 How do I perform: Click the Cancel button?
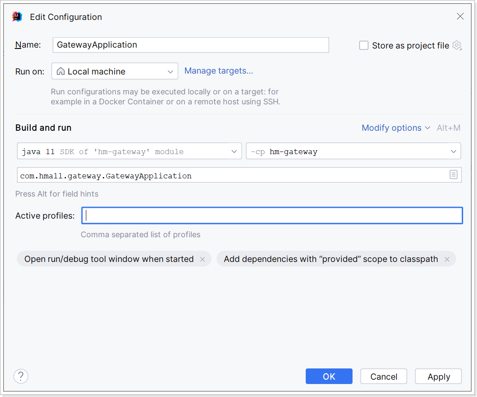[383, 377]
